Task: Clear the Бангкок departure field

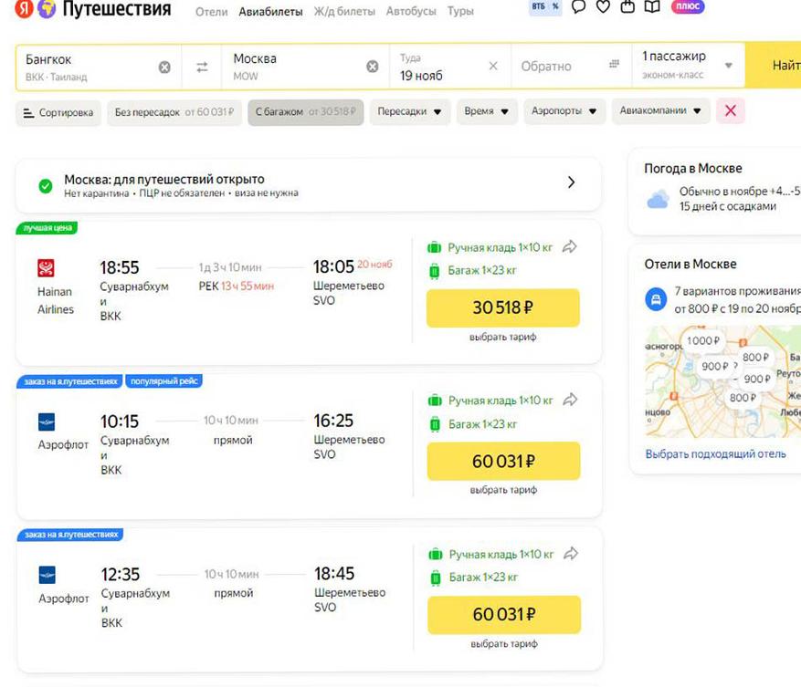Action: click(164, 67)
